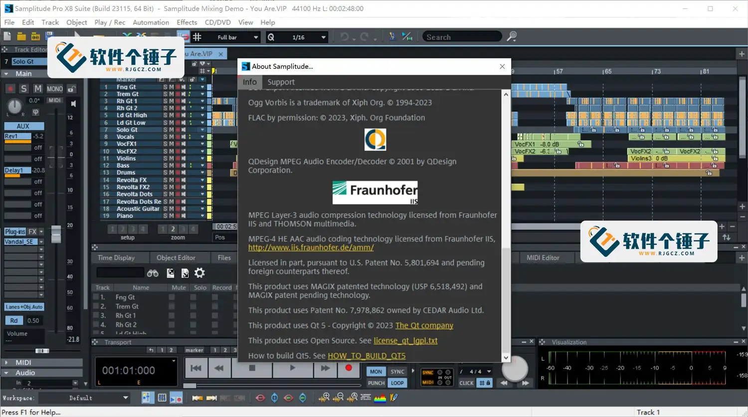
Task: Click the grid snap icon in toolbar
Action: [x=197, y=37]
